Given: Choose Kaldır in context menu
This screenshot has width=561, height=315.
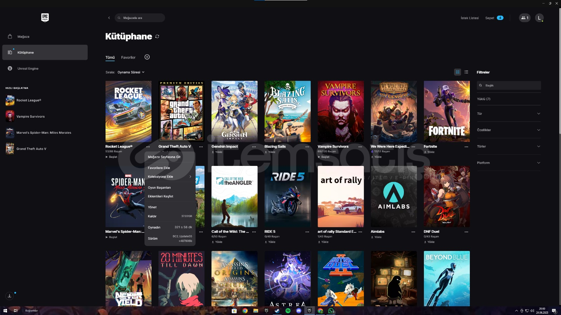Looking at the screenshot, I should 170,216.
